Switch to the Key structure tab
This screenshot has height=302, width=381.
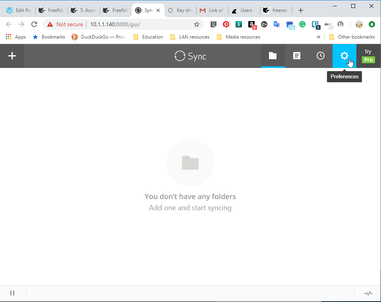[x=180, y=10]
